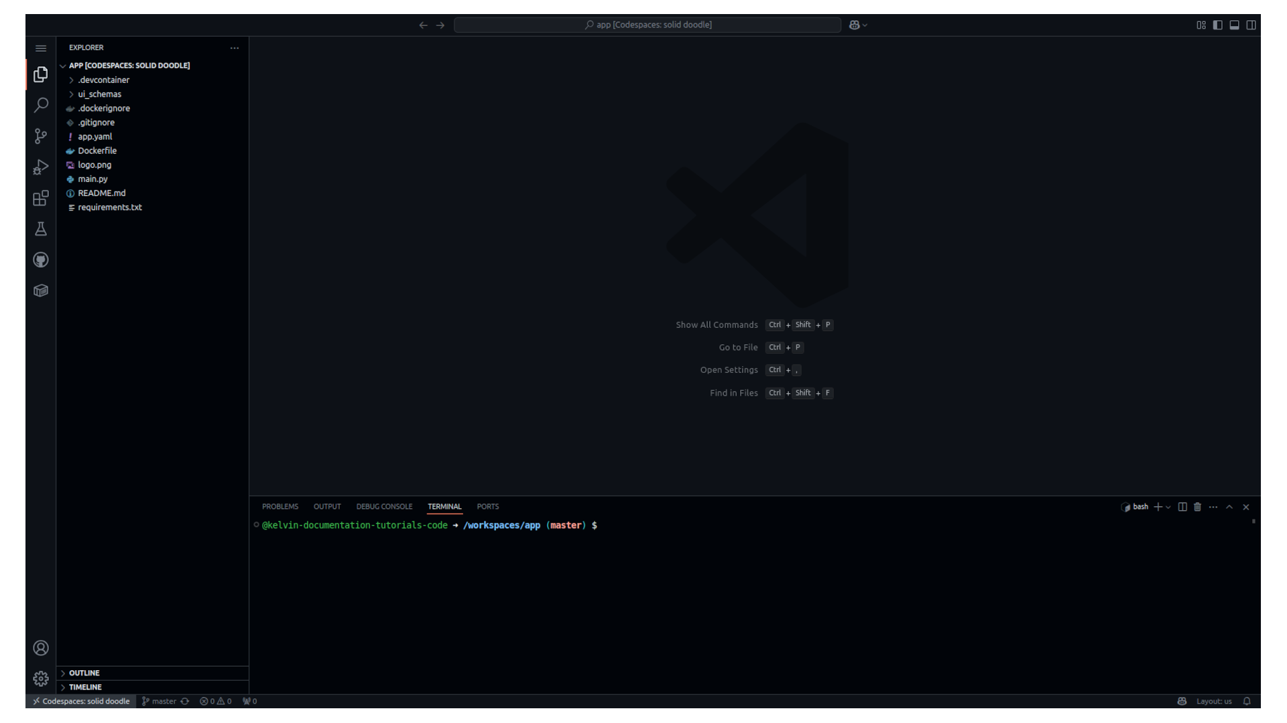Image resolution: width=1287 pixels, height=723 pixels.
Task: Open the terminal launch profile dropdown
Action: pos(1168,507)
